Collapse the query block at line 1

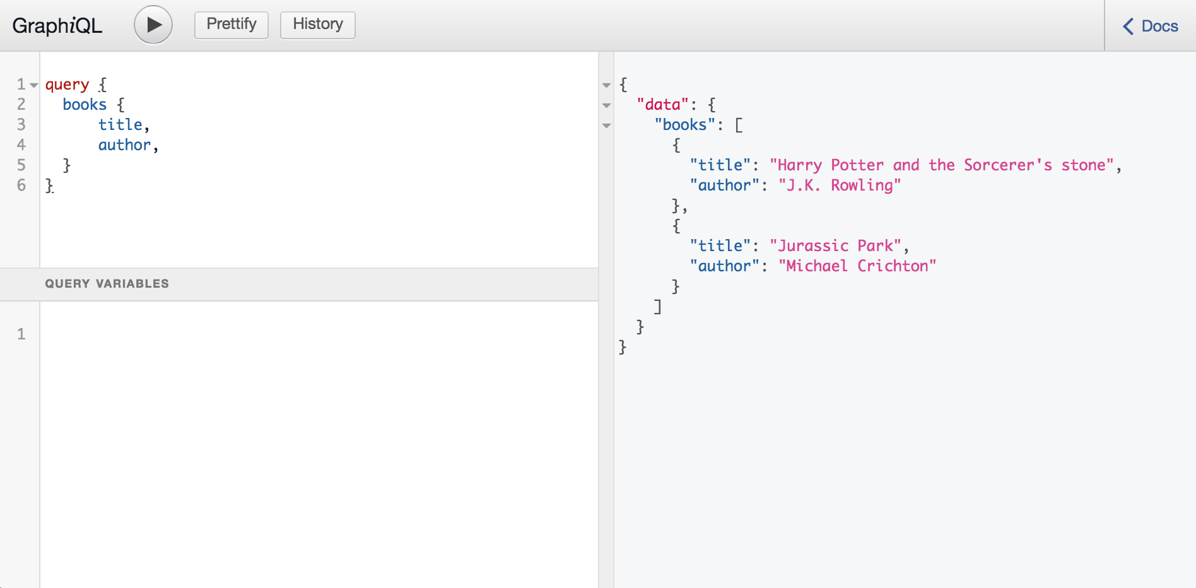tap(34, 85)
